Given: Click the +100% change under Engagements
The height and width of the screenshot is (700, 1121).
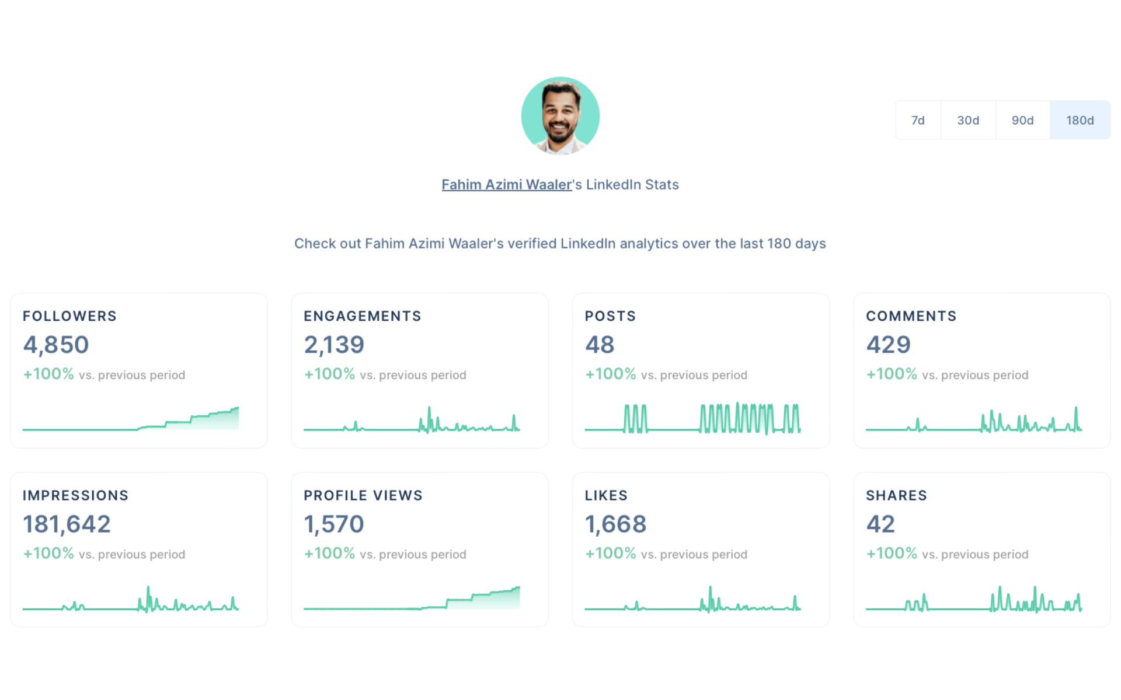Looking at the screenshot, I should coord(329,374).
